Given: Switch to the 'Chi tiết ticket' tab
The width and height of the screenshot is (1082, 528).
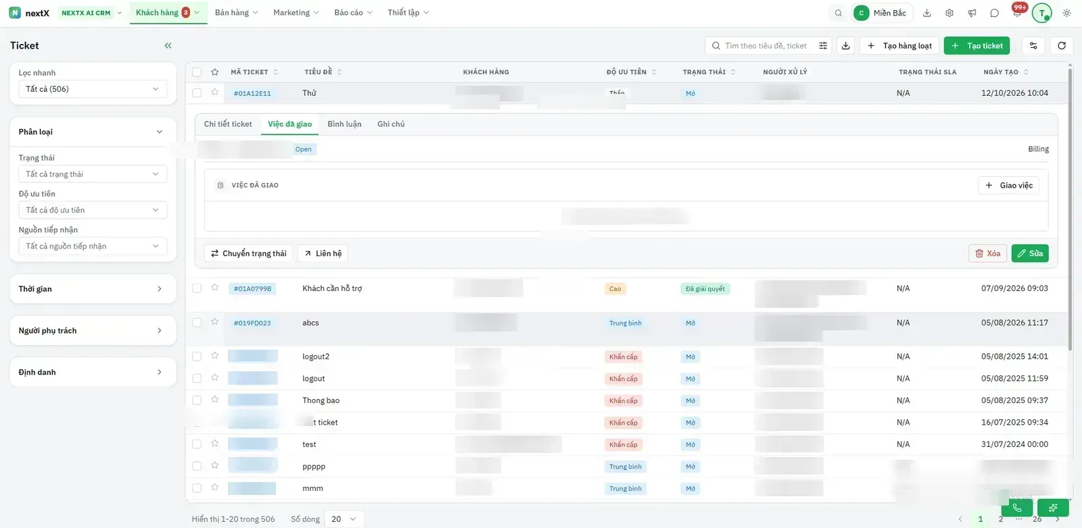Looking at the screenshot, I should pos(228,124).
